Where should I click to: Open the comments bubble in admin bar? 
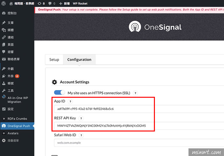tap(50, 4)
